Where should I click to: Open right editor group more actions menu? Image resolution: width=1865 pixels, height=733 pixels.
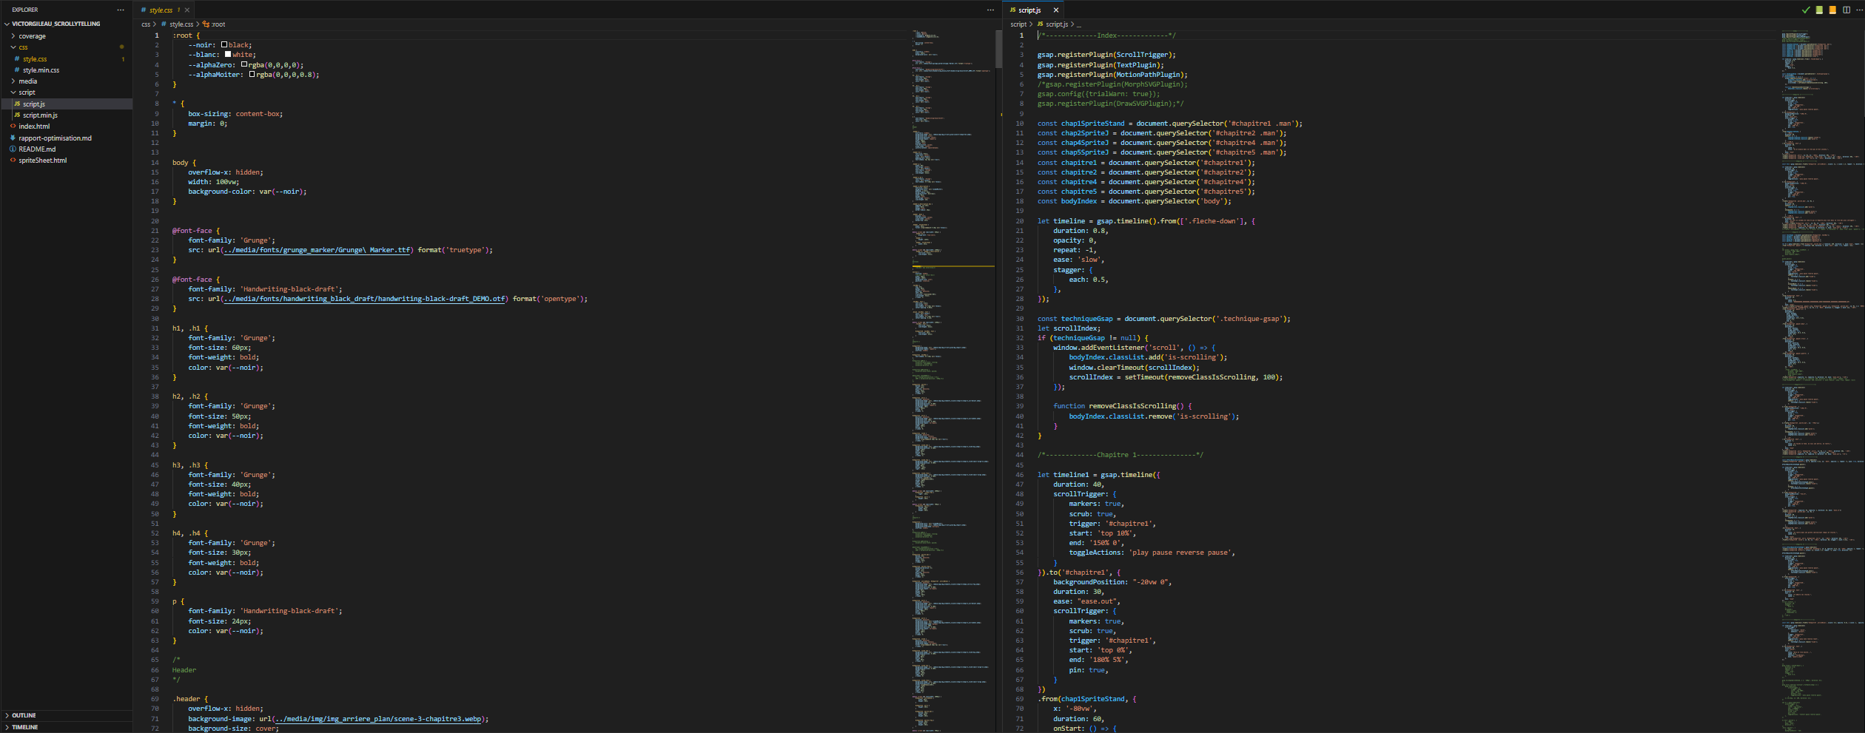(x=1858, y=10)
